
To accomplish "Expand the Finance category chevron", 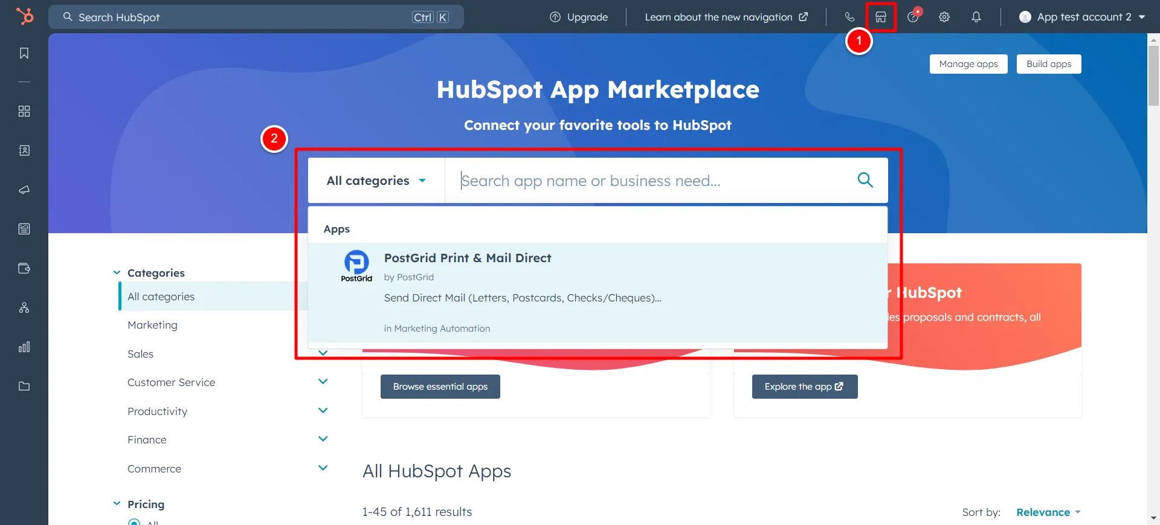I will click(323, 439).
